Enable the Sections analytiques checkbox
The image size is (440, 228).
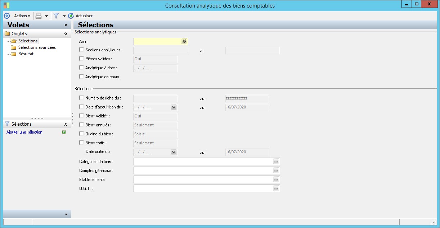click(81, 50)
